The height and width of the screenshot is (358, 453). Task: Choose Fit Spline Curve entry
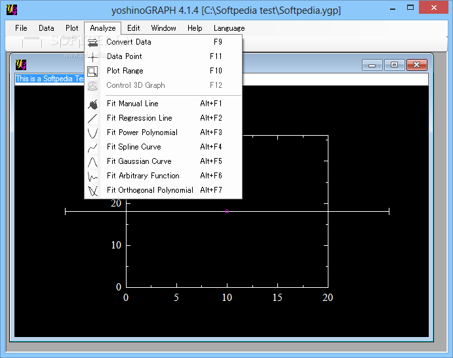[163, 147]
